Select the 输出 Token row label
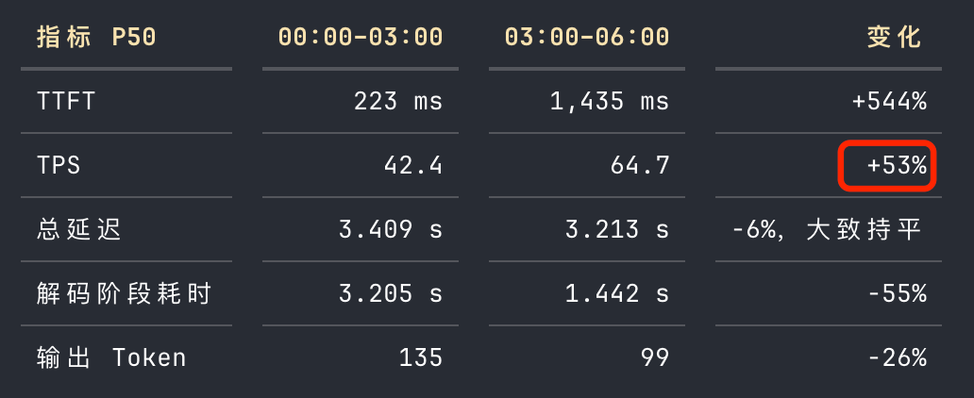This screenshot has width=974, height=398. tap(111, 357)
